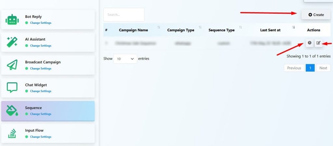Screen dimensions: 333x146
Task: Open Change Settings under Bot Reply
Action: (x=41, y=23)
